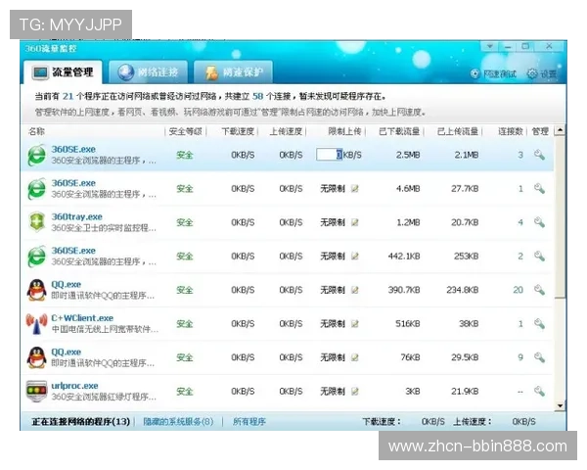Sort by the 限制上传 column header
587x470 pixels.
344,131
